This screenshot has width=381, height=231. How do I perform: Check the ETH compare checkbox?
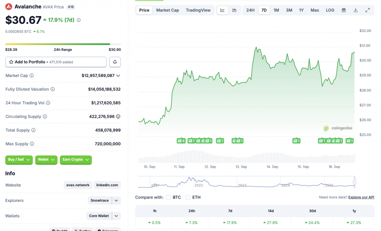[188, 197]
